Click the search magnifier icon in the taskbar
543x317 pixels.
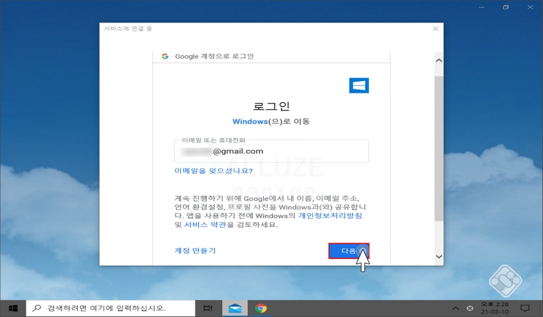[x=36, y=307]
